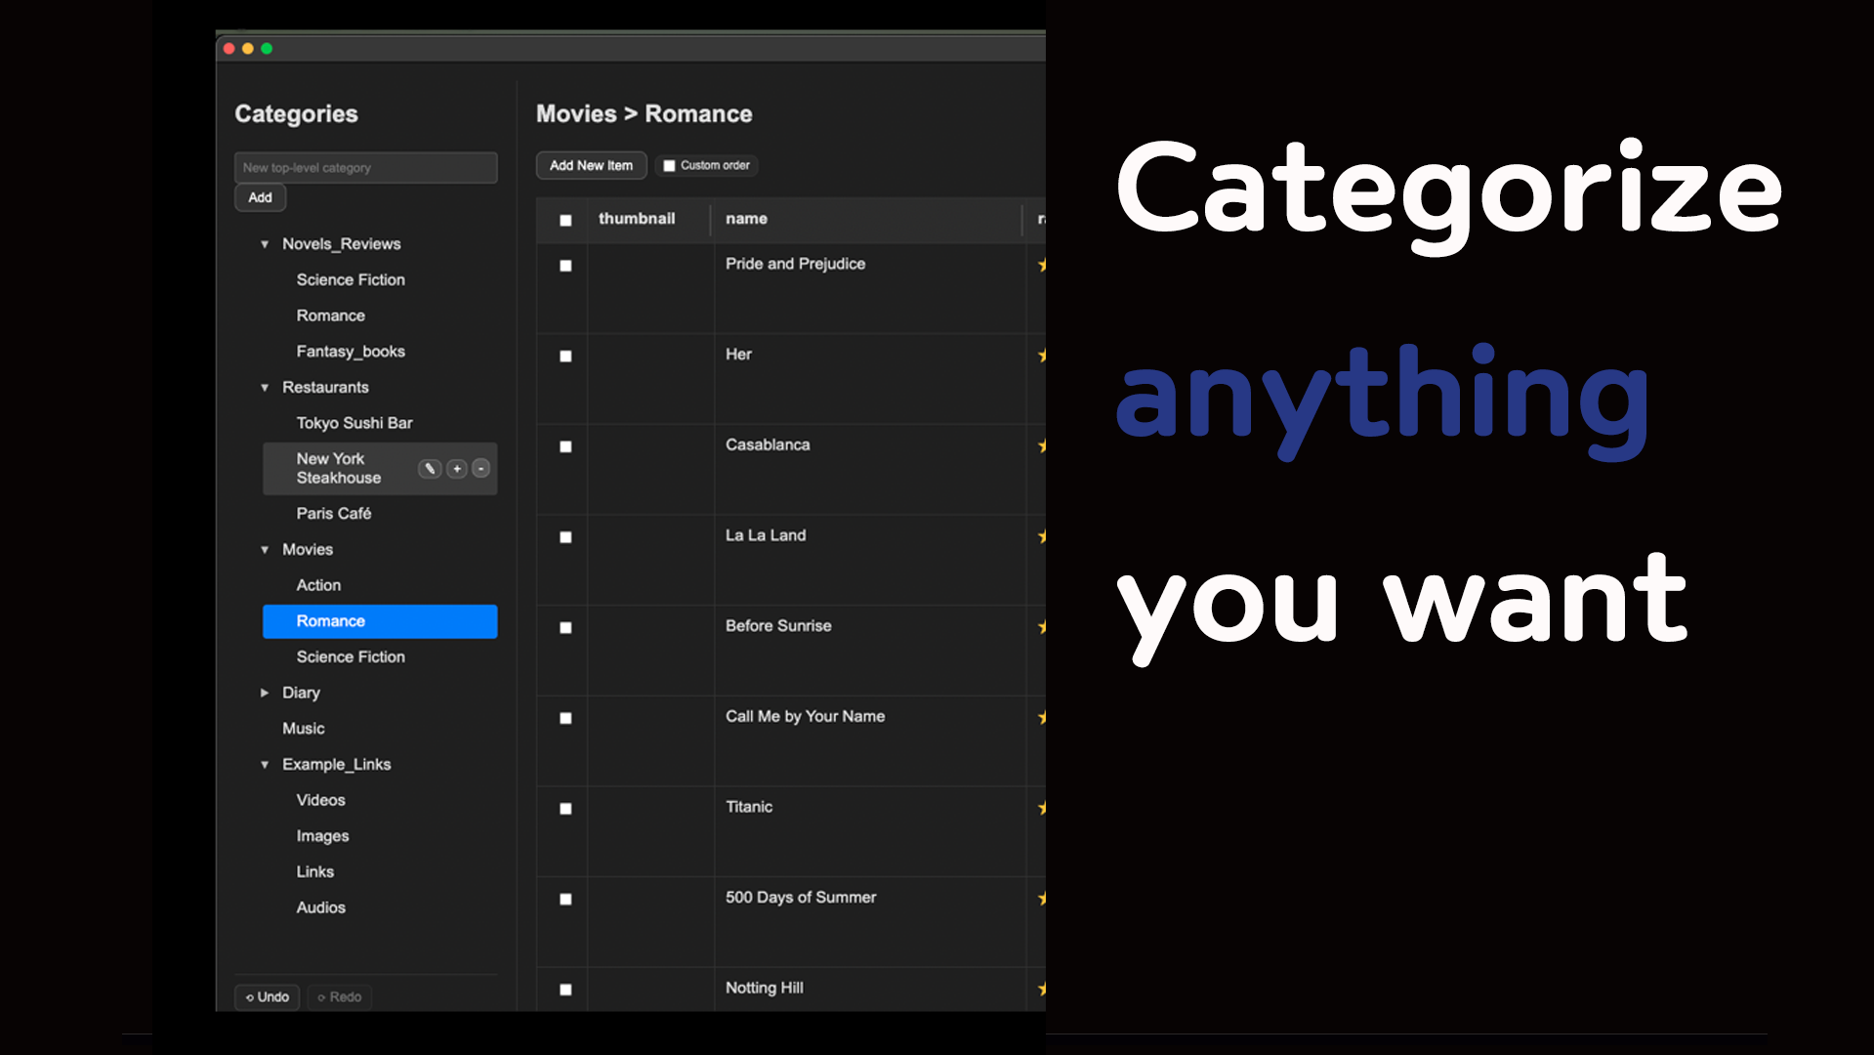Select the Action subcategory under Movies
The image size is (1874, 1055).
click(318, 585)
